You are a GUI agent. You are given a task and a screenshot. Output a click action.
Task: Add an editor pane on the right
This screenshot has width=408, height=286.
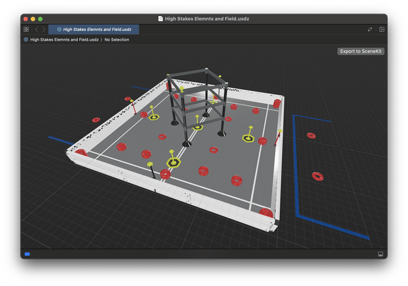pos(382,29)
